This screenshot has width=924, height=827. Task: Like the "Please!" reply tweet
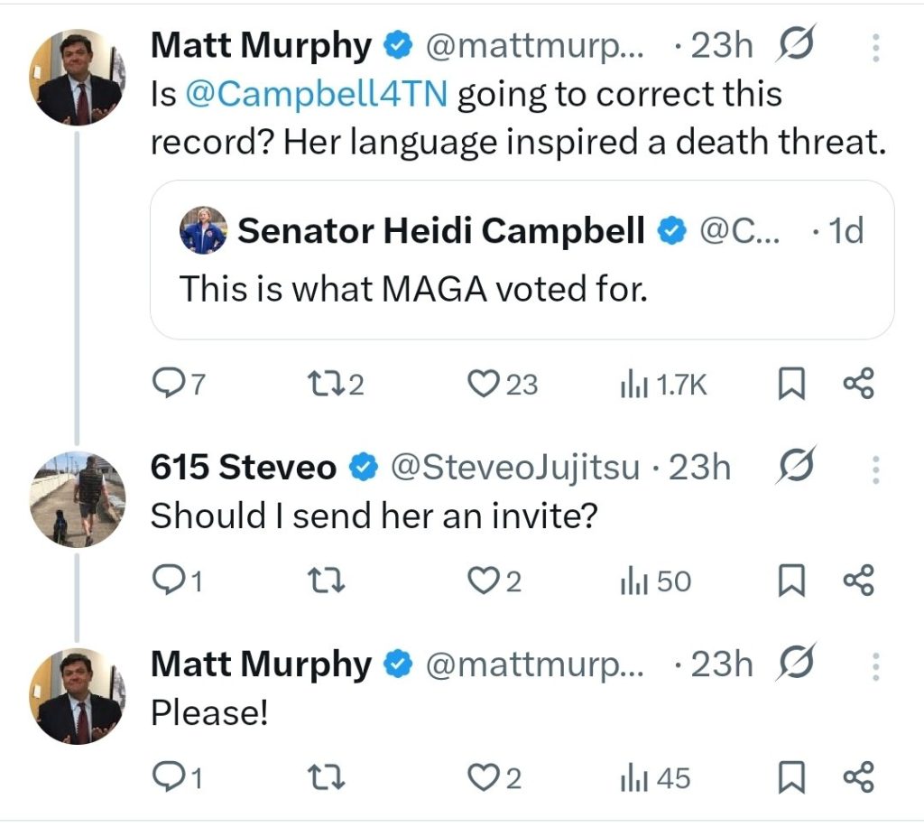[483, 778]
